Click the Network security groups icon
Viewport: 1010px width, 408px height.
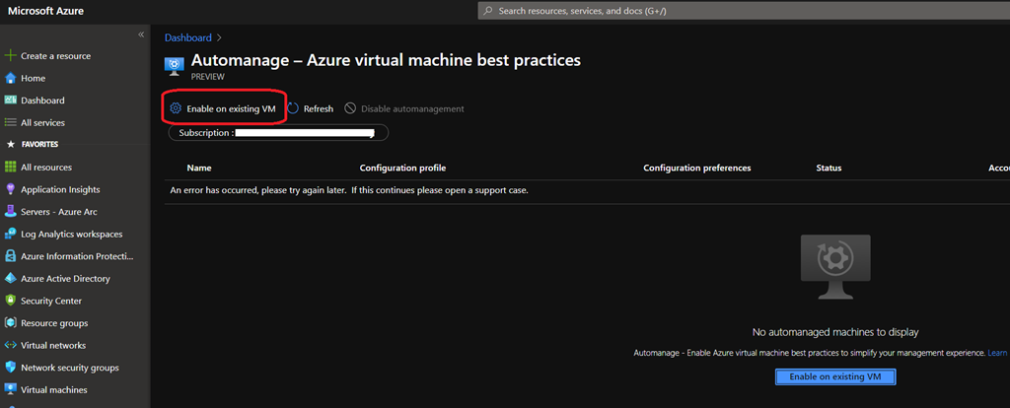(x=11, y=368)
